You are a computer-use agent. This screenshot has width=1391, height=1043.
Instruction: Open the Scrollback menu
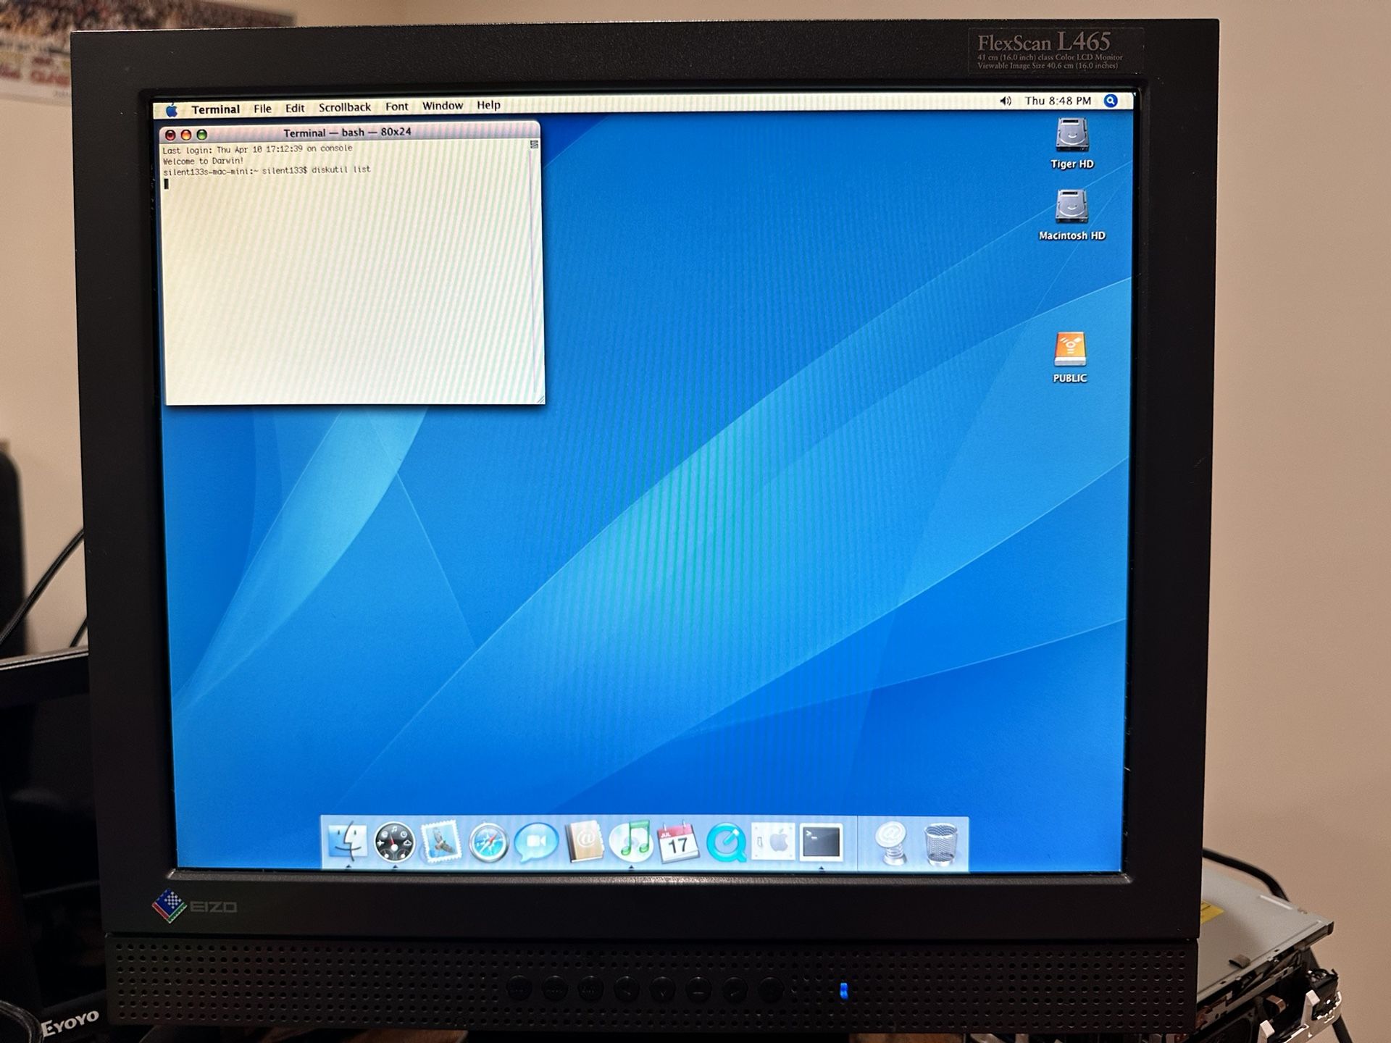tap(345, 107)
